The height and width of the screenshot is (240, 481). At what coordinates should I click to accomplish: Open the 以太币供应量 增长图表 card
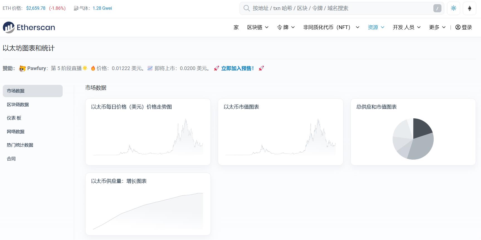[148, 204]
